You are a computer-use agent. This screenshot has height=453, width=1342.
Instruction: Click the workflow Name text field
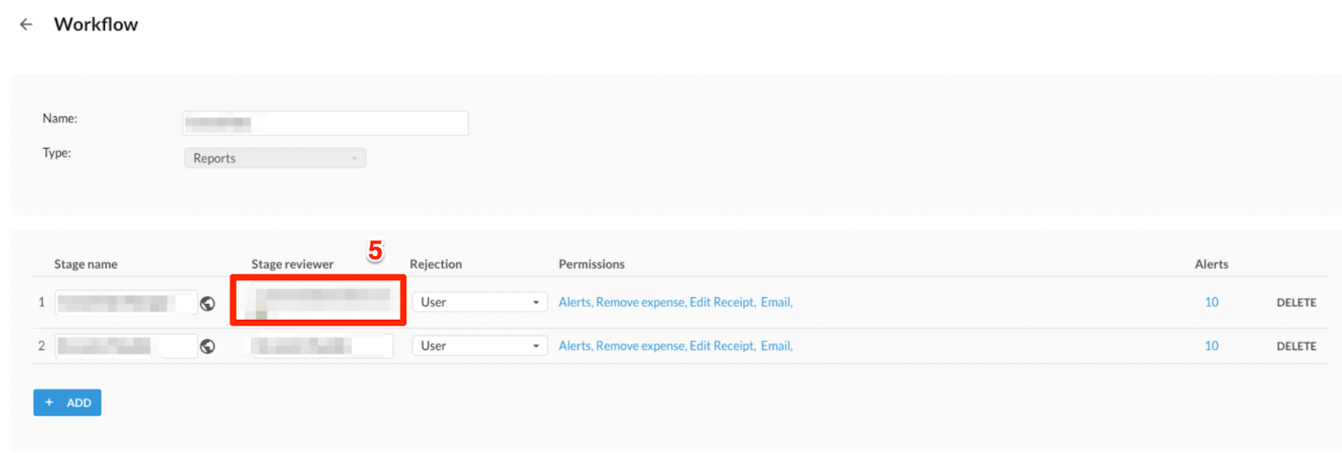tap(325, 123)
